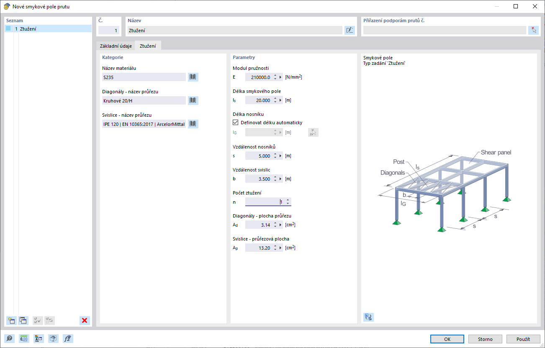This screenshot has height=348, width=545.
Task: Click the spinner arrows of Délka smykového pole
Action: [x=275, y=100]
